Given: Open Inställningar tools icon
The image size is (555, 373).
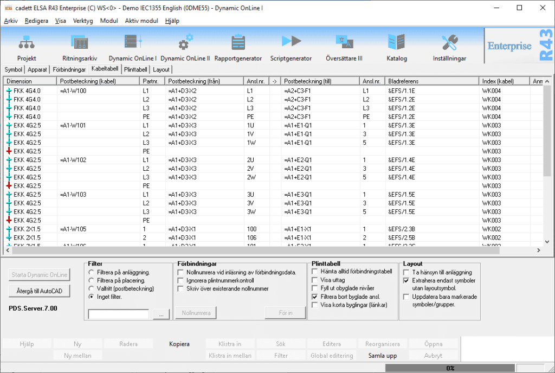Looking at the screenshot, I should pyautogui.click(x=449, y=43).
